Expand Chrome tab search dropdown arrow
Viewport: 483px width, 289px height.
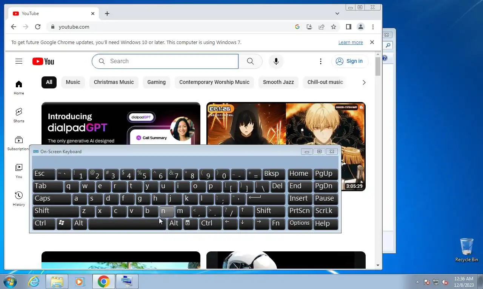point(337,14)
